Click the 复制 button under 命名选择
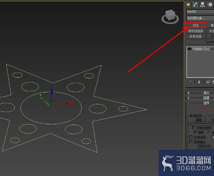Viewport: 214px width, 176px height. pyautogui.click(x=199, y=120)
